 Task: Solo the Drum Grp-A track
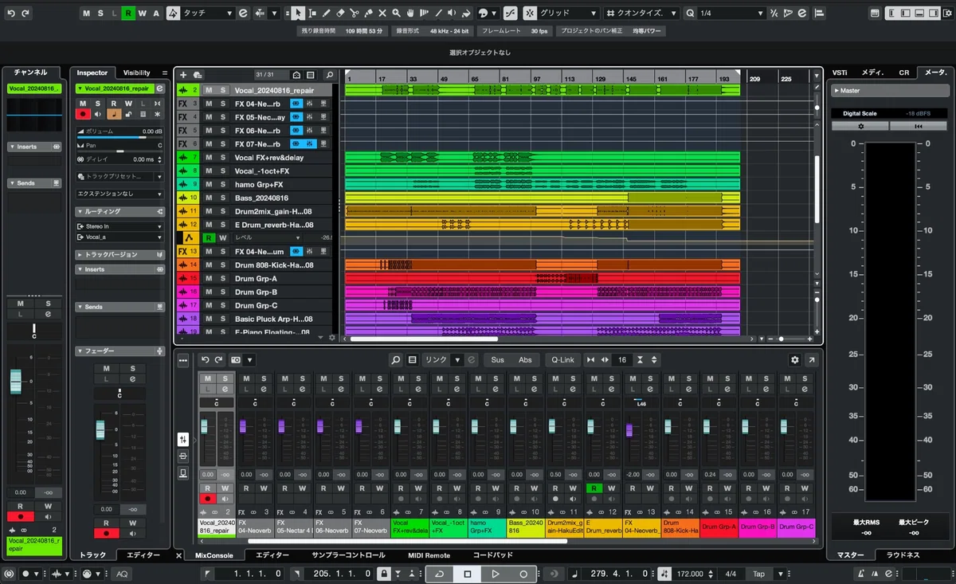(223, 279)
